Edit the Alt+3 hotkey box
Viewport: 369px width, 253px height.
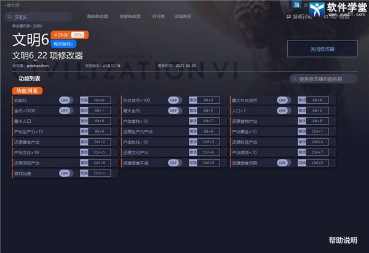tap(208, 100)
